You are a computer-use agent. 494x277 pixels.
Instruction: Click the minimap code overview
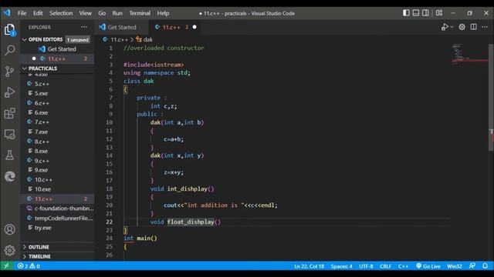[469, 54]
